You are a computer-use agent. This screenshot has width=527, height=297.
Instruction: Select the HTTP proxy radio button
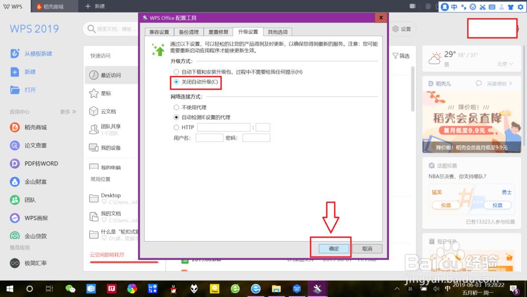pos(176,128)
